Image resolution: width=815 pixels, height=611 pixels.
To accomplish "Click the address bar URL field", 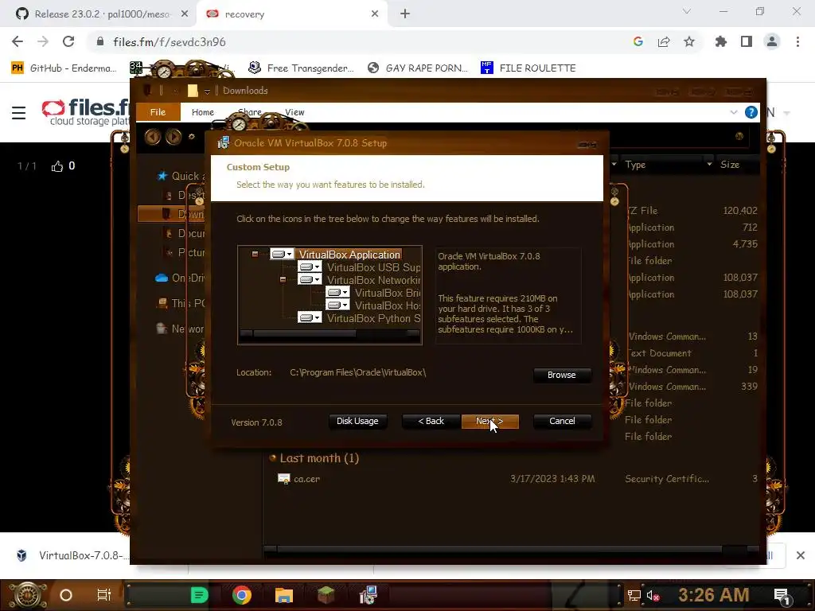I will [x=359, y=42].
